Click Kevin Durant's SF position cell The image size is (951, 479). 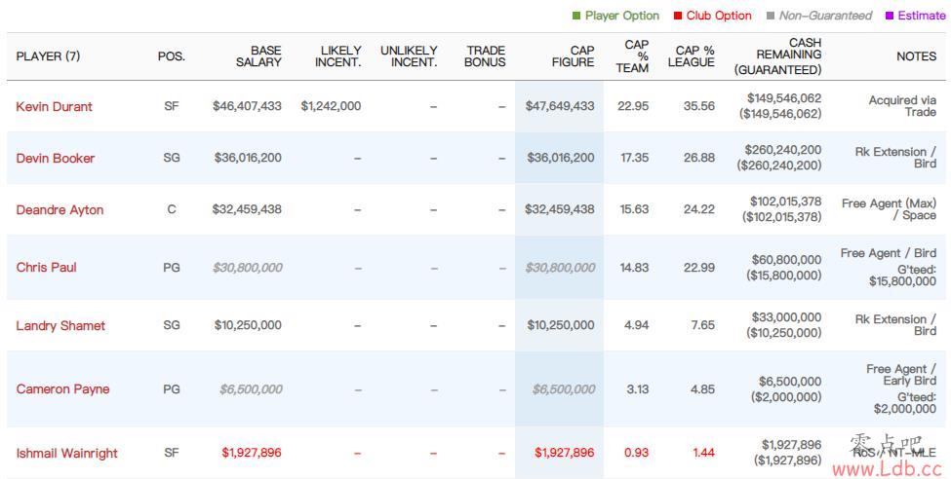(x=171, y=106)
